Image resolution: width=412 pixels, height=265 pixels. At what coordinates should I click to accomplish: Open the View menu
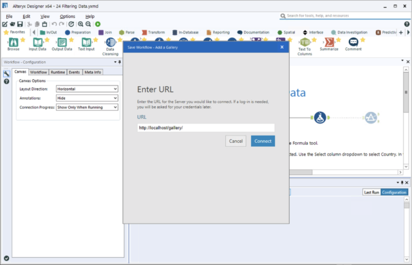[45, 16]
